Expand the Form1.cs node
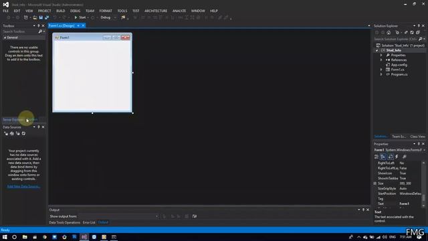The image size is (428, 241). coord(381,70)
